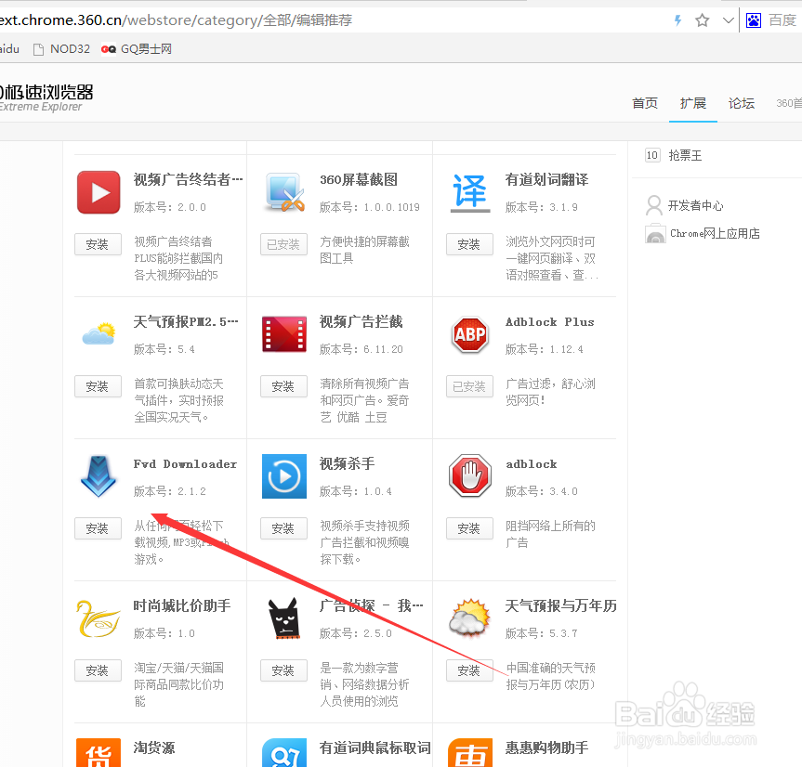Click version text 版本号: 6.11.20
The width and height of the screenshot is (802, 767).
(362, 349)
